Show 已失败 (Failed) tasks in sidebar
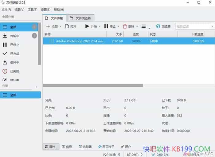Viewport: 215px width, 157px height. [x=15, y=71]
